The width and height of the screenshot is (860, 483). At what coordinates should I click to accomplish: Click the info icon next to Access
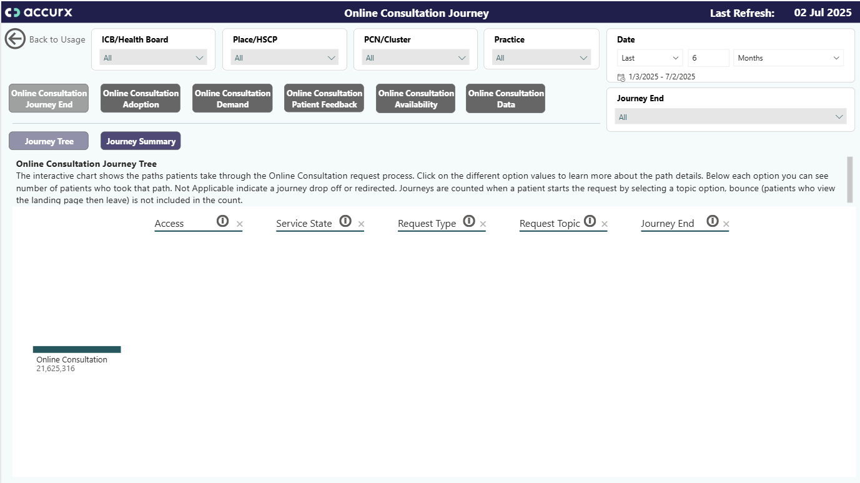[222, 221]
